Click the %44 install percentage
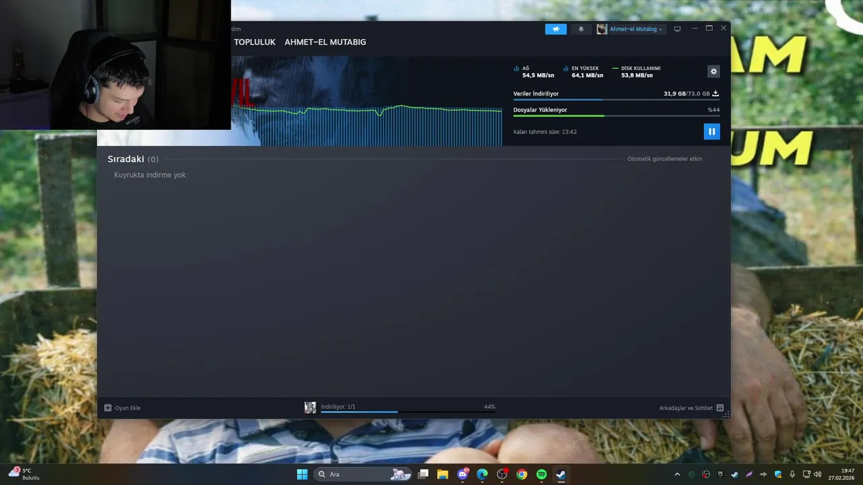 coord(713,110)
